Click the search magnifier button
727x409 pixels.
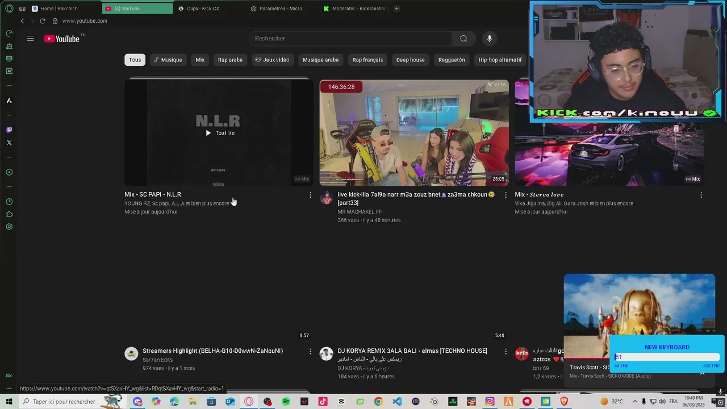click(463, 39)
